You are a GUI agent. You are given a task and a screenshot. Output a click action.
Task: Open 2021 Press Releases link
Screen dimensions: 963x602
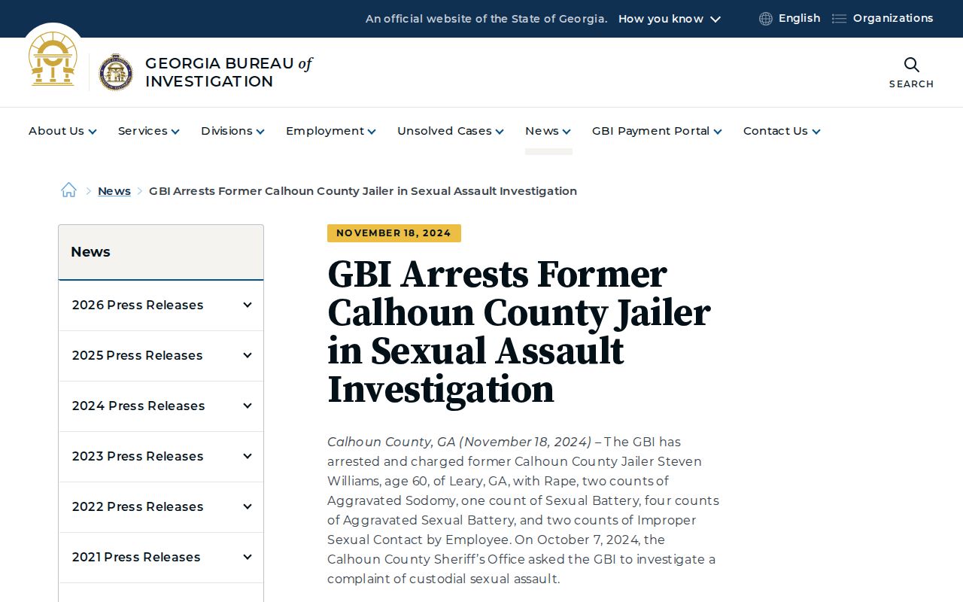[x=136, y=557]
